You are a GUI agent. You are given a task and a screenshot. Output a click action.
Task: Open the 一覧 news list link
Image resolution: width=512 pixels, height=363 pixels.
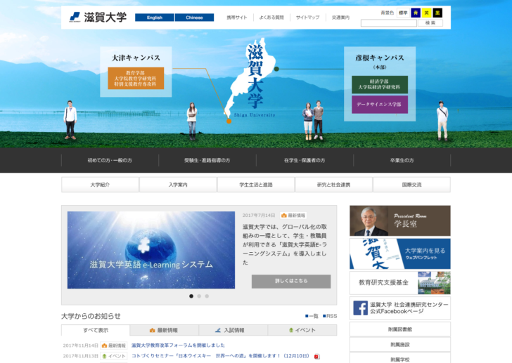(x=312, y=316)
